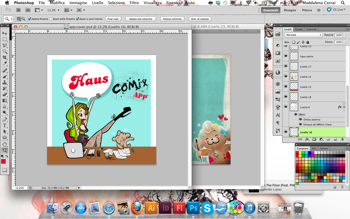Viewport: 350px width, 219px height.
Task: Open Firefox from the Dock
Action: (x=137, y=208)
